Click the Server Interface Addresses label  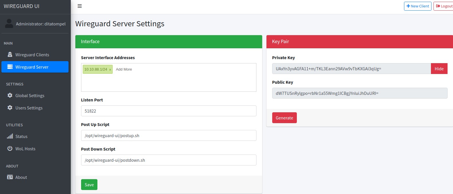coord(108,58)
